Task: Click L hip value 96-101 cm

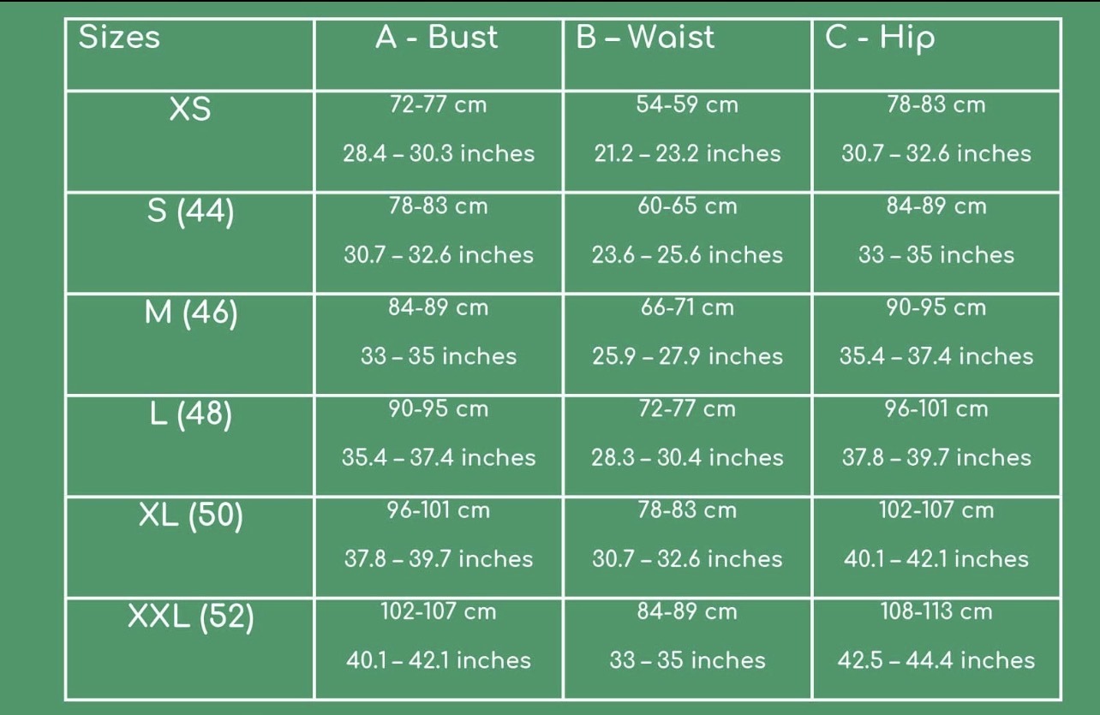Action: [936, 408]
